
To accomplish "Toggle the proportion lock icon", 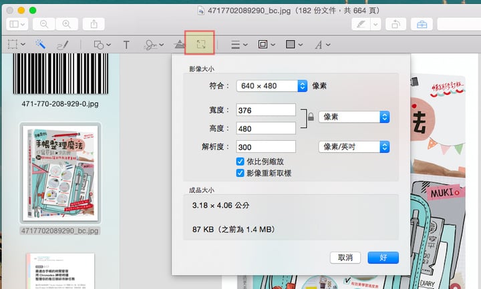I will pyautogui.click(x=310, y=118).
